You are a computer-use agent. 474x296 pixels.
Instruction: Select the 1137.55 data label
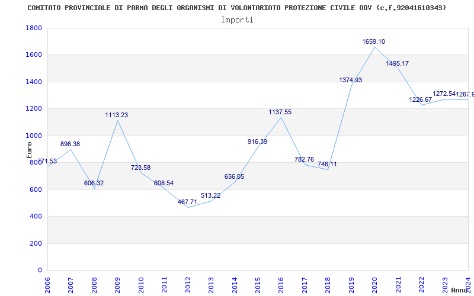click(280, 112)
